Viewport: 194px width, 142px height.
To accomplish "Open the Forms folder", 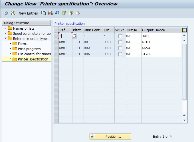I will pyautogui.click(x=20, y=44).
